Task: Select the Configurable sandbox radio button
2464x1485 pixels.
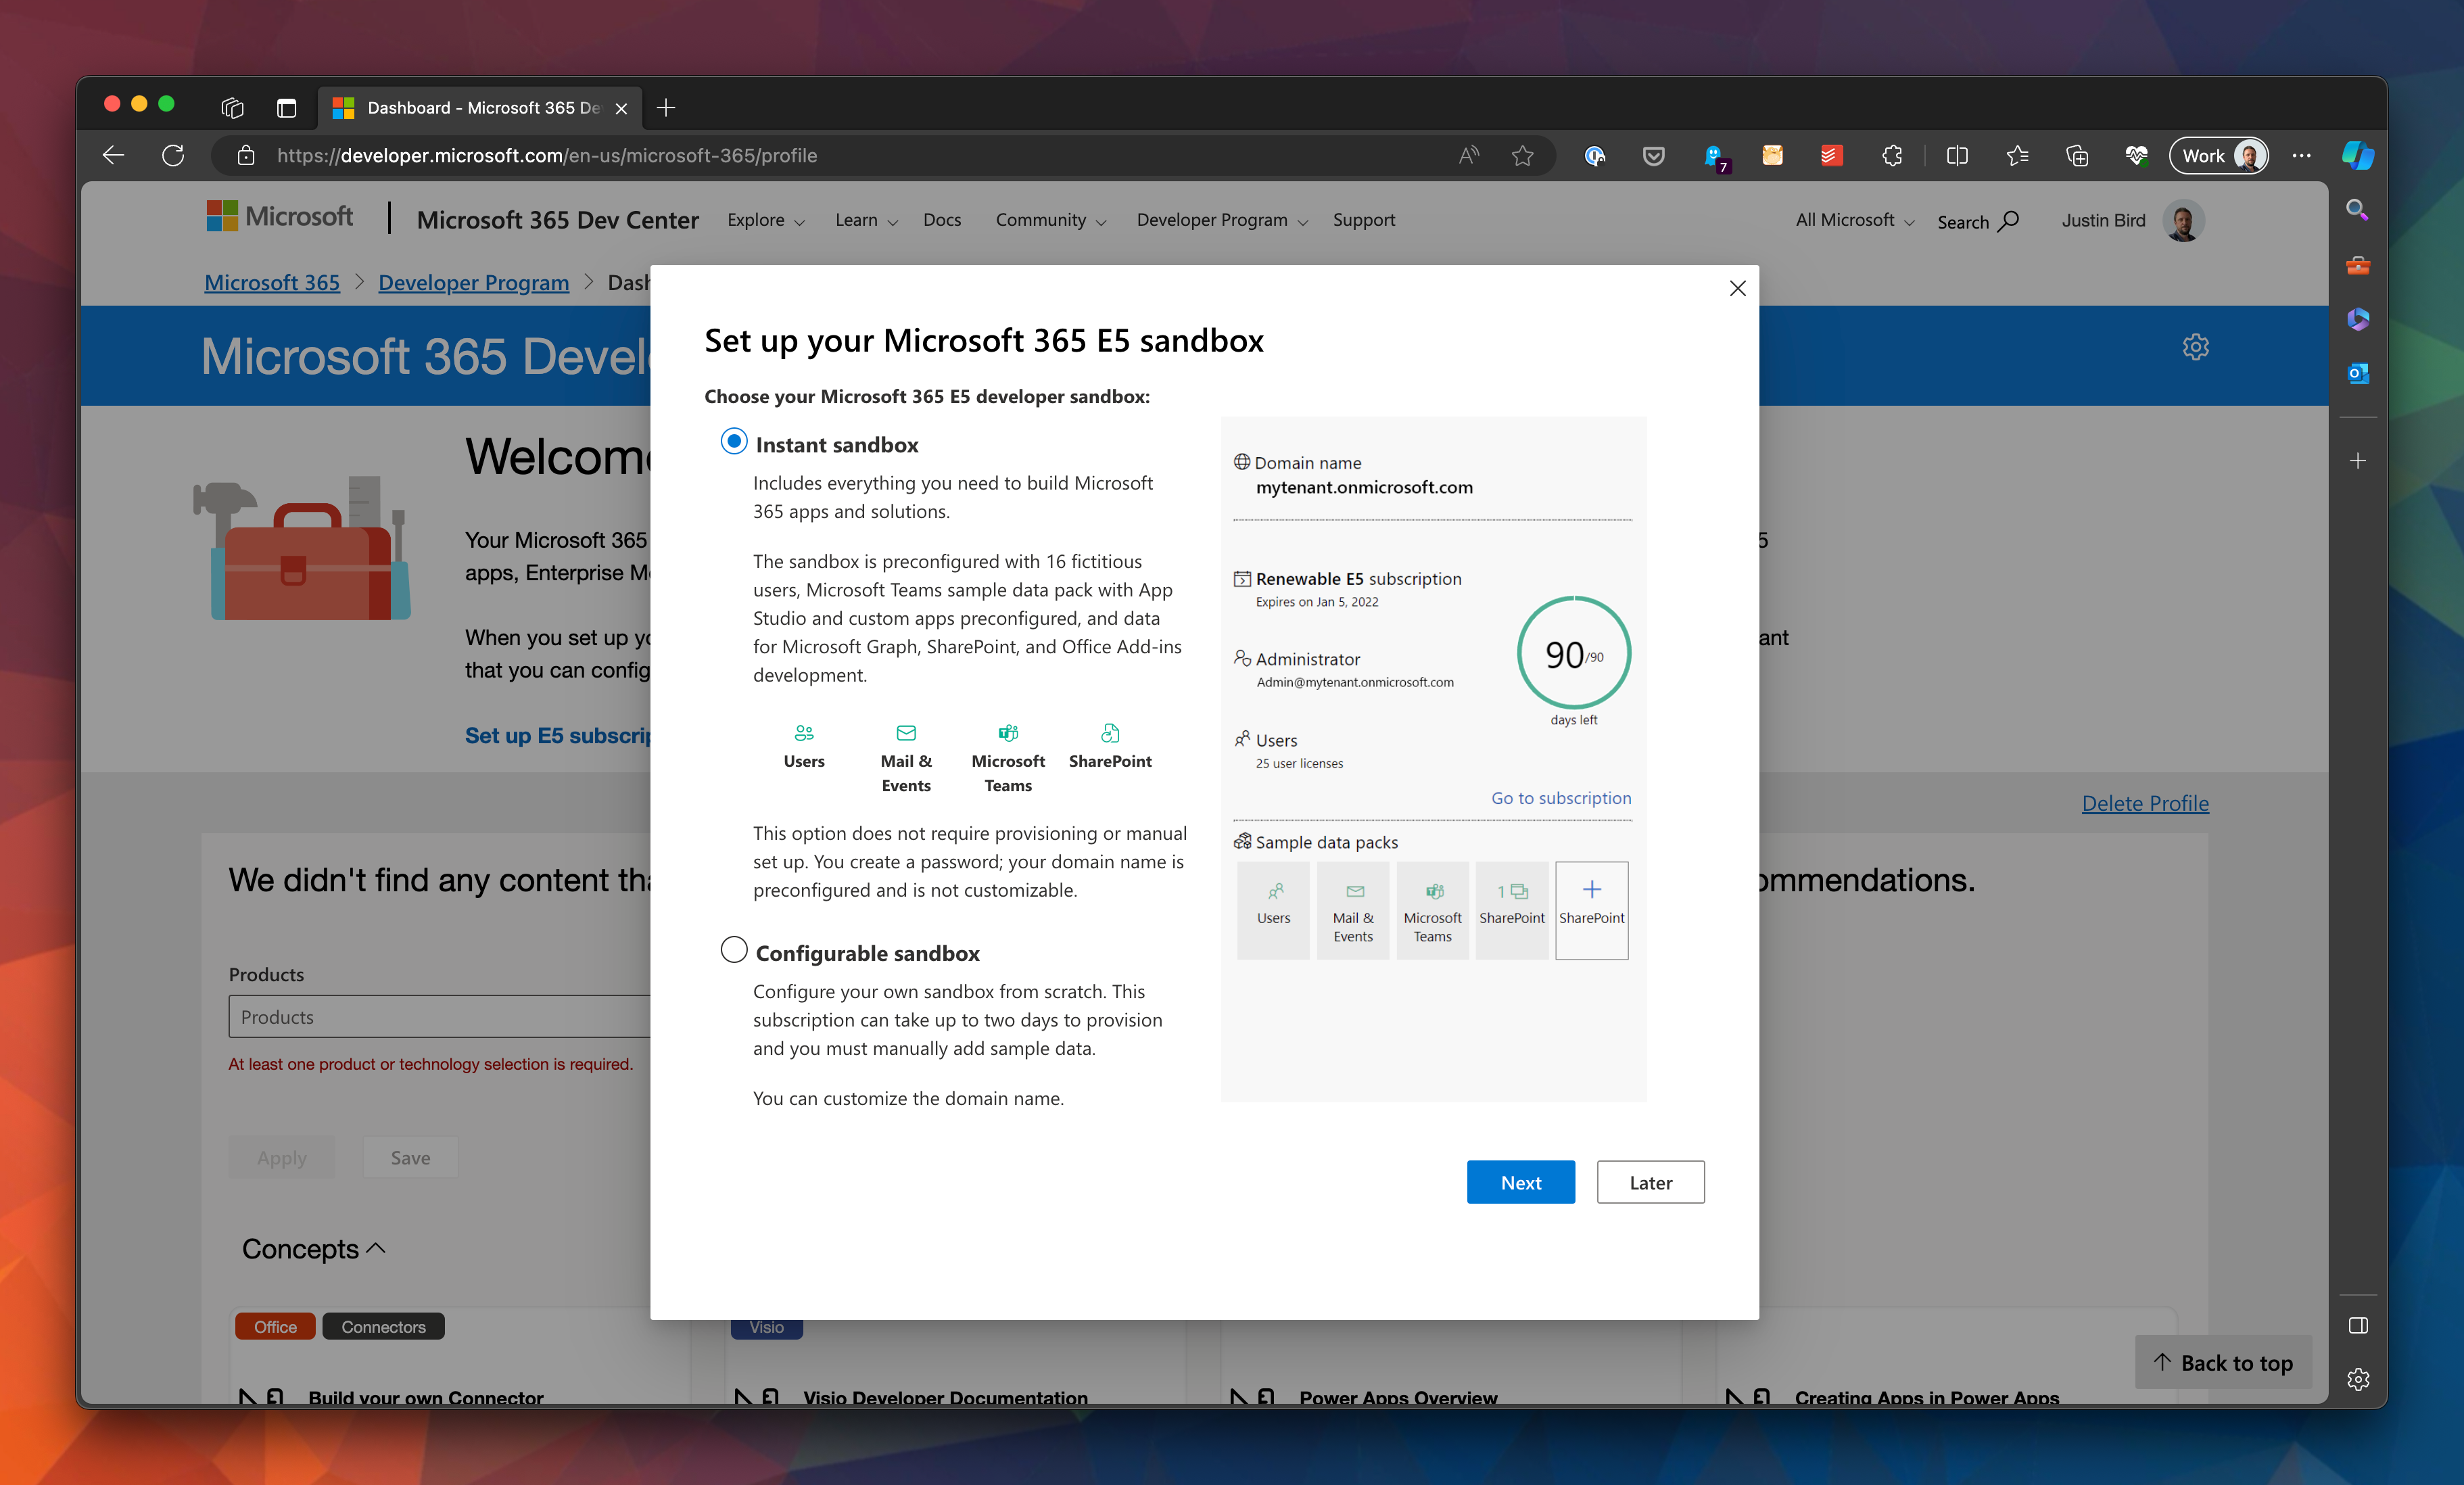Action: 734,950
